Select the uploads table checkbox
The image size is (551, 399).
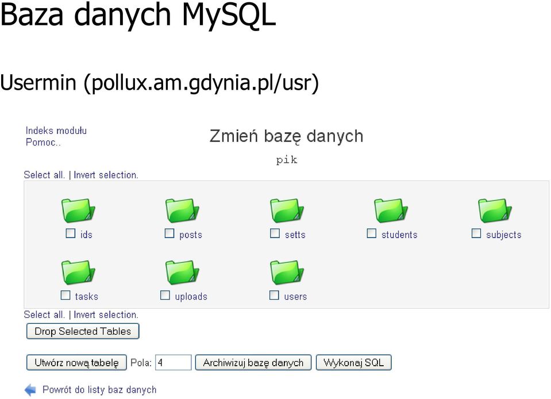(165, 295)
